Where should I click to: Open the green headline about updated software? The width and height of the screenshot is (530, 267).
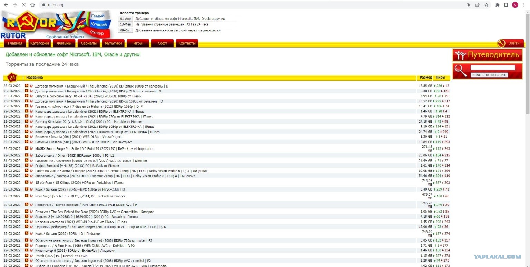tap(73, 54)
